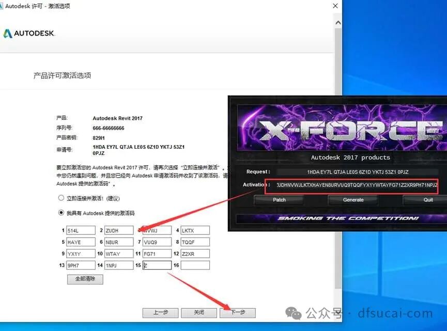Click the Generate button in X-Force window
Image resolution: width=447 pixels, height=331 pixels.
tap(353, 200)
